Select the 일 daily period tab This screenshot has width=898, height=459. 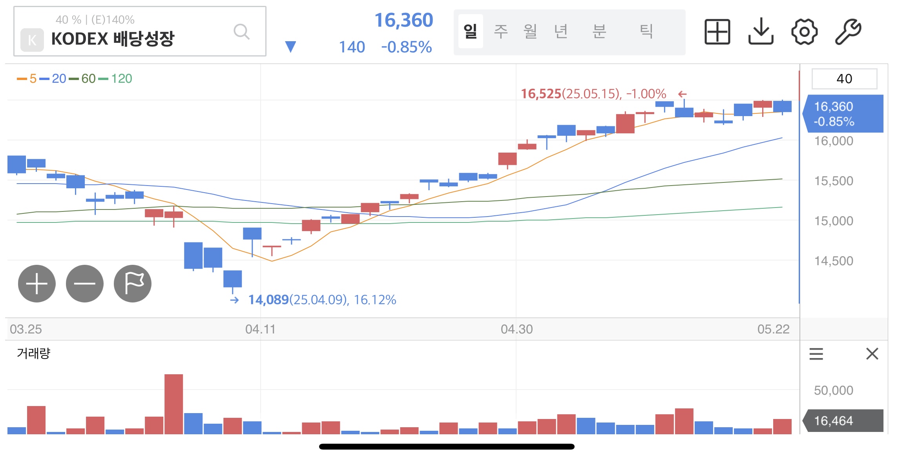470,31
